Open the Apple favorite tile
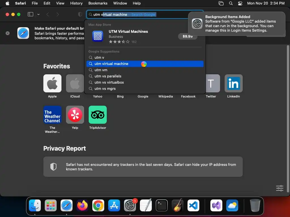This screenshot has height=217, width=290. 52,83
